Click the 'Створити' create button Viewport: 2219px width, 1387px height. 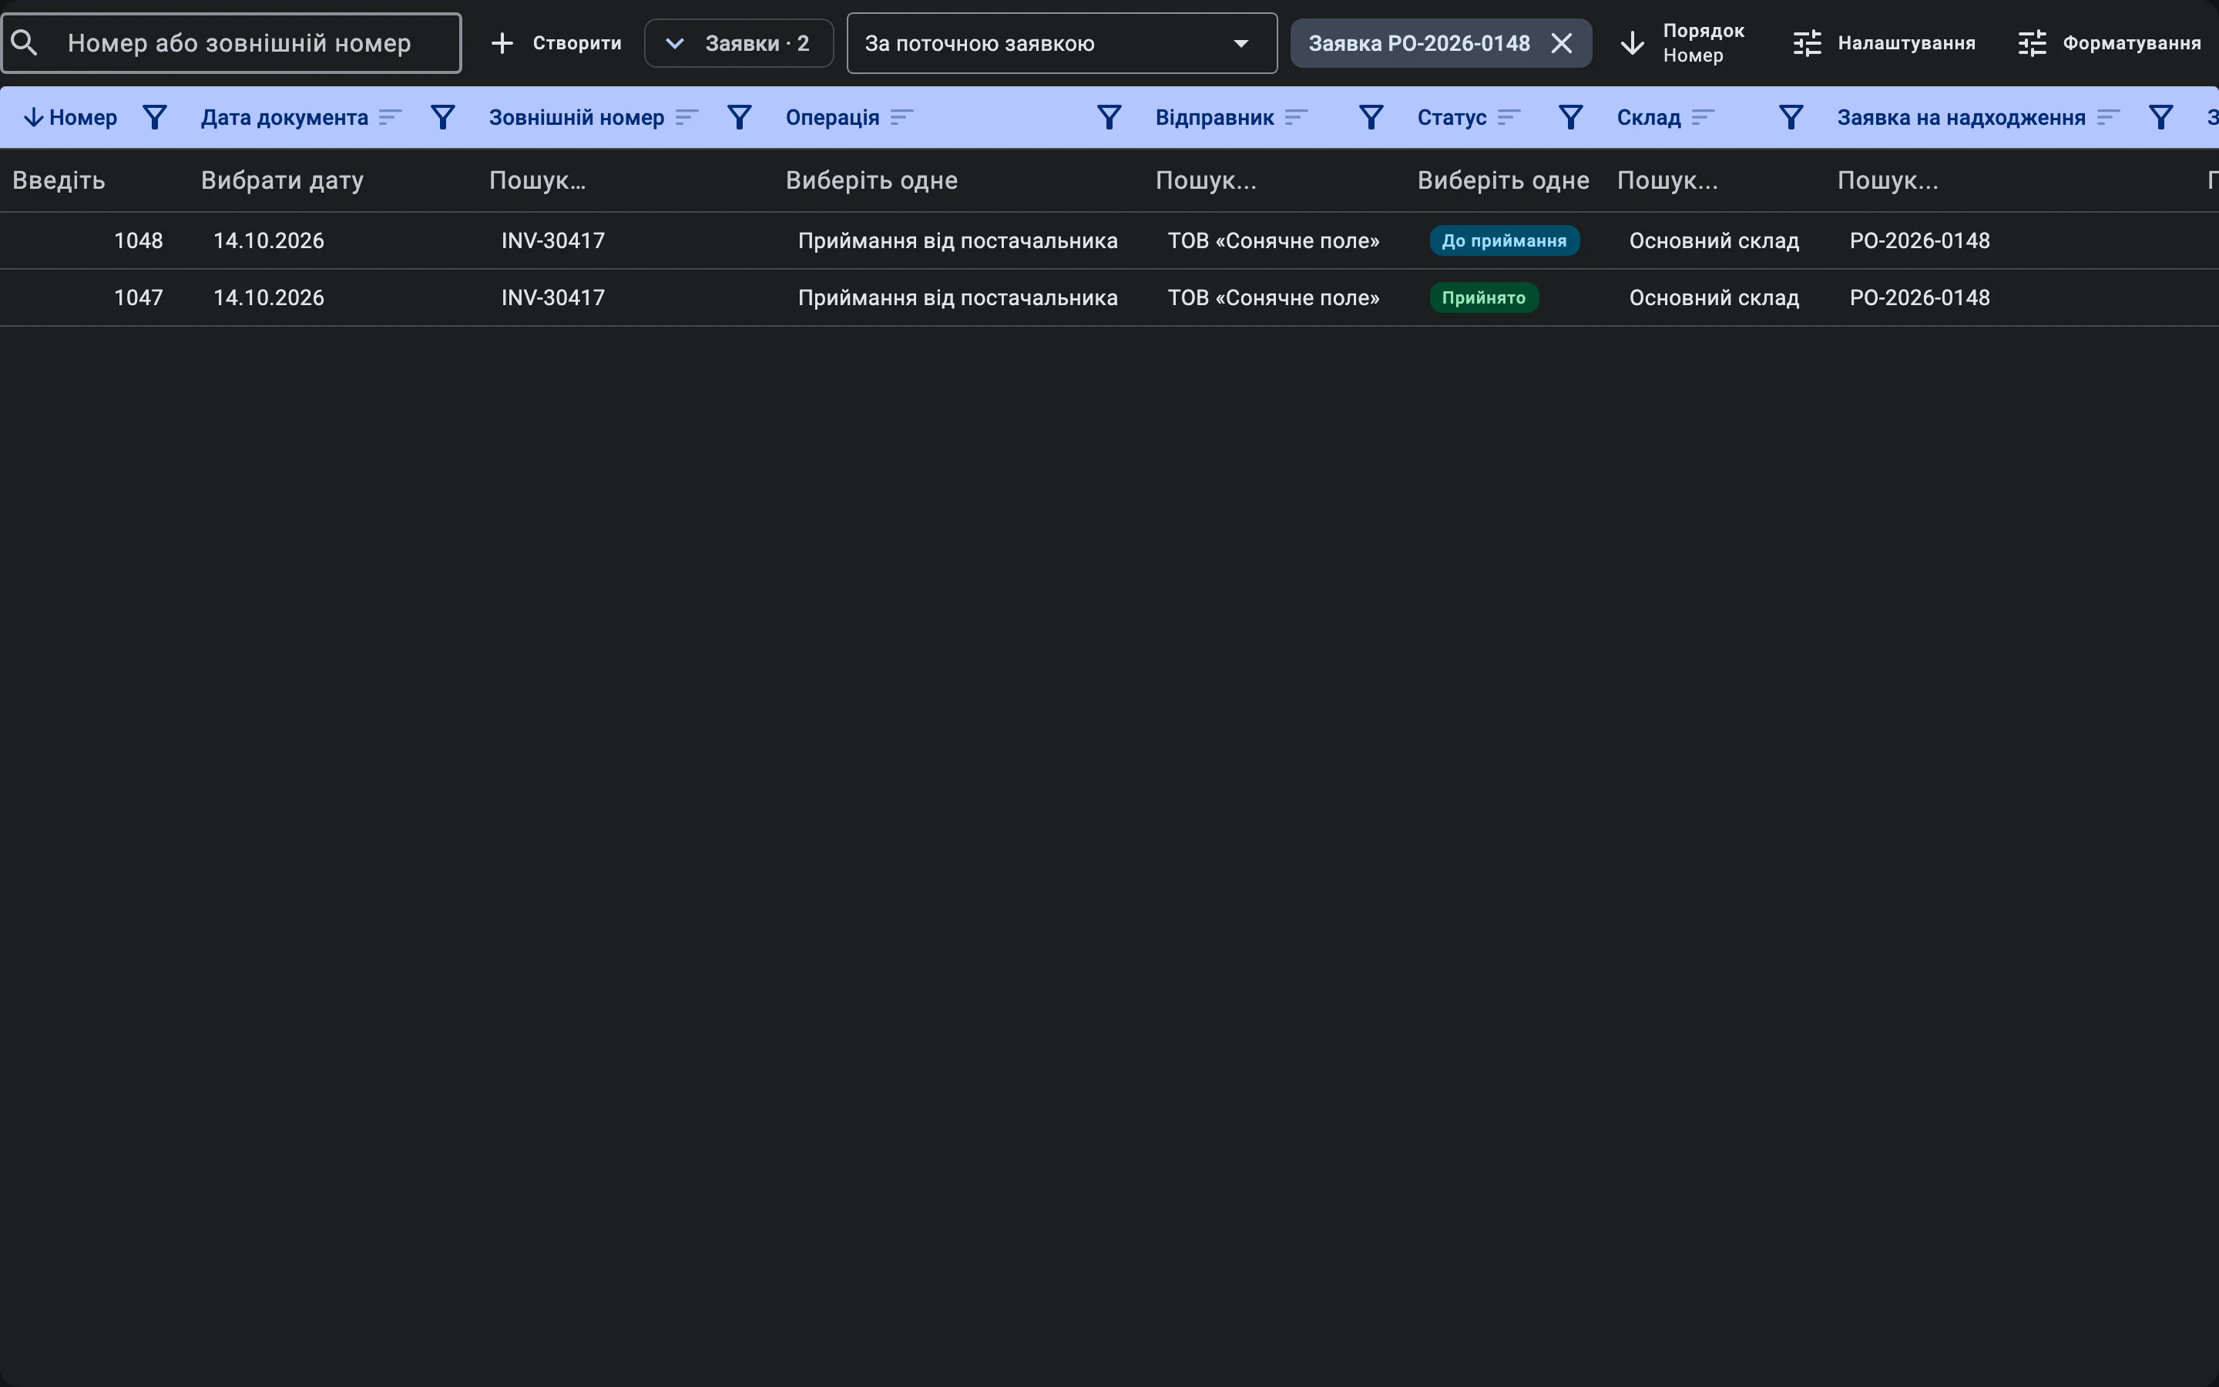[556, 43]
